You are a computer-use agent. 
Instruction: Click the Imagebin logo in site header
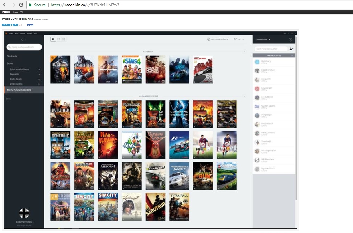(6, 12)
